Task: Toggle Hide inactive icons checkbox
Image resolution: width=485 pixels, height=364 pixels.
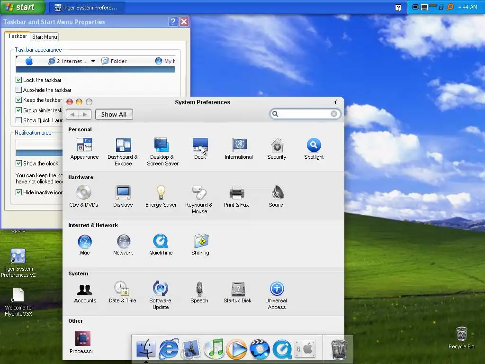Action: [18, 192]
